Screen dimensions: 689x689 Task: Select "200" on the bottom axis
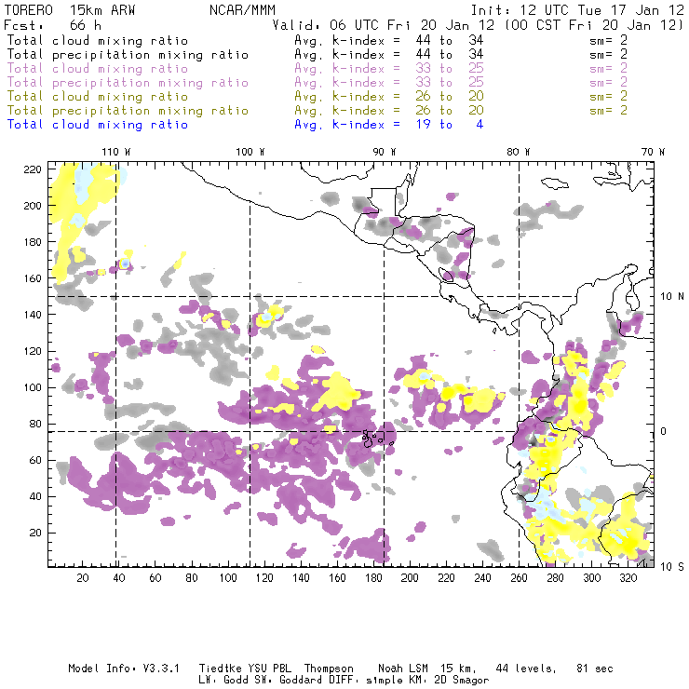tap(410, 578)
